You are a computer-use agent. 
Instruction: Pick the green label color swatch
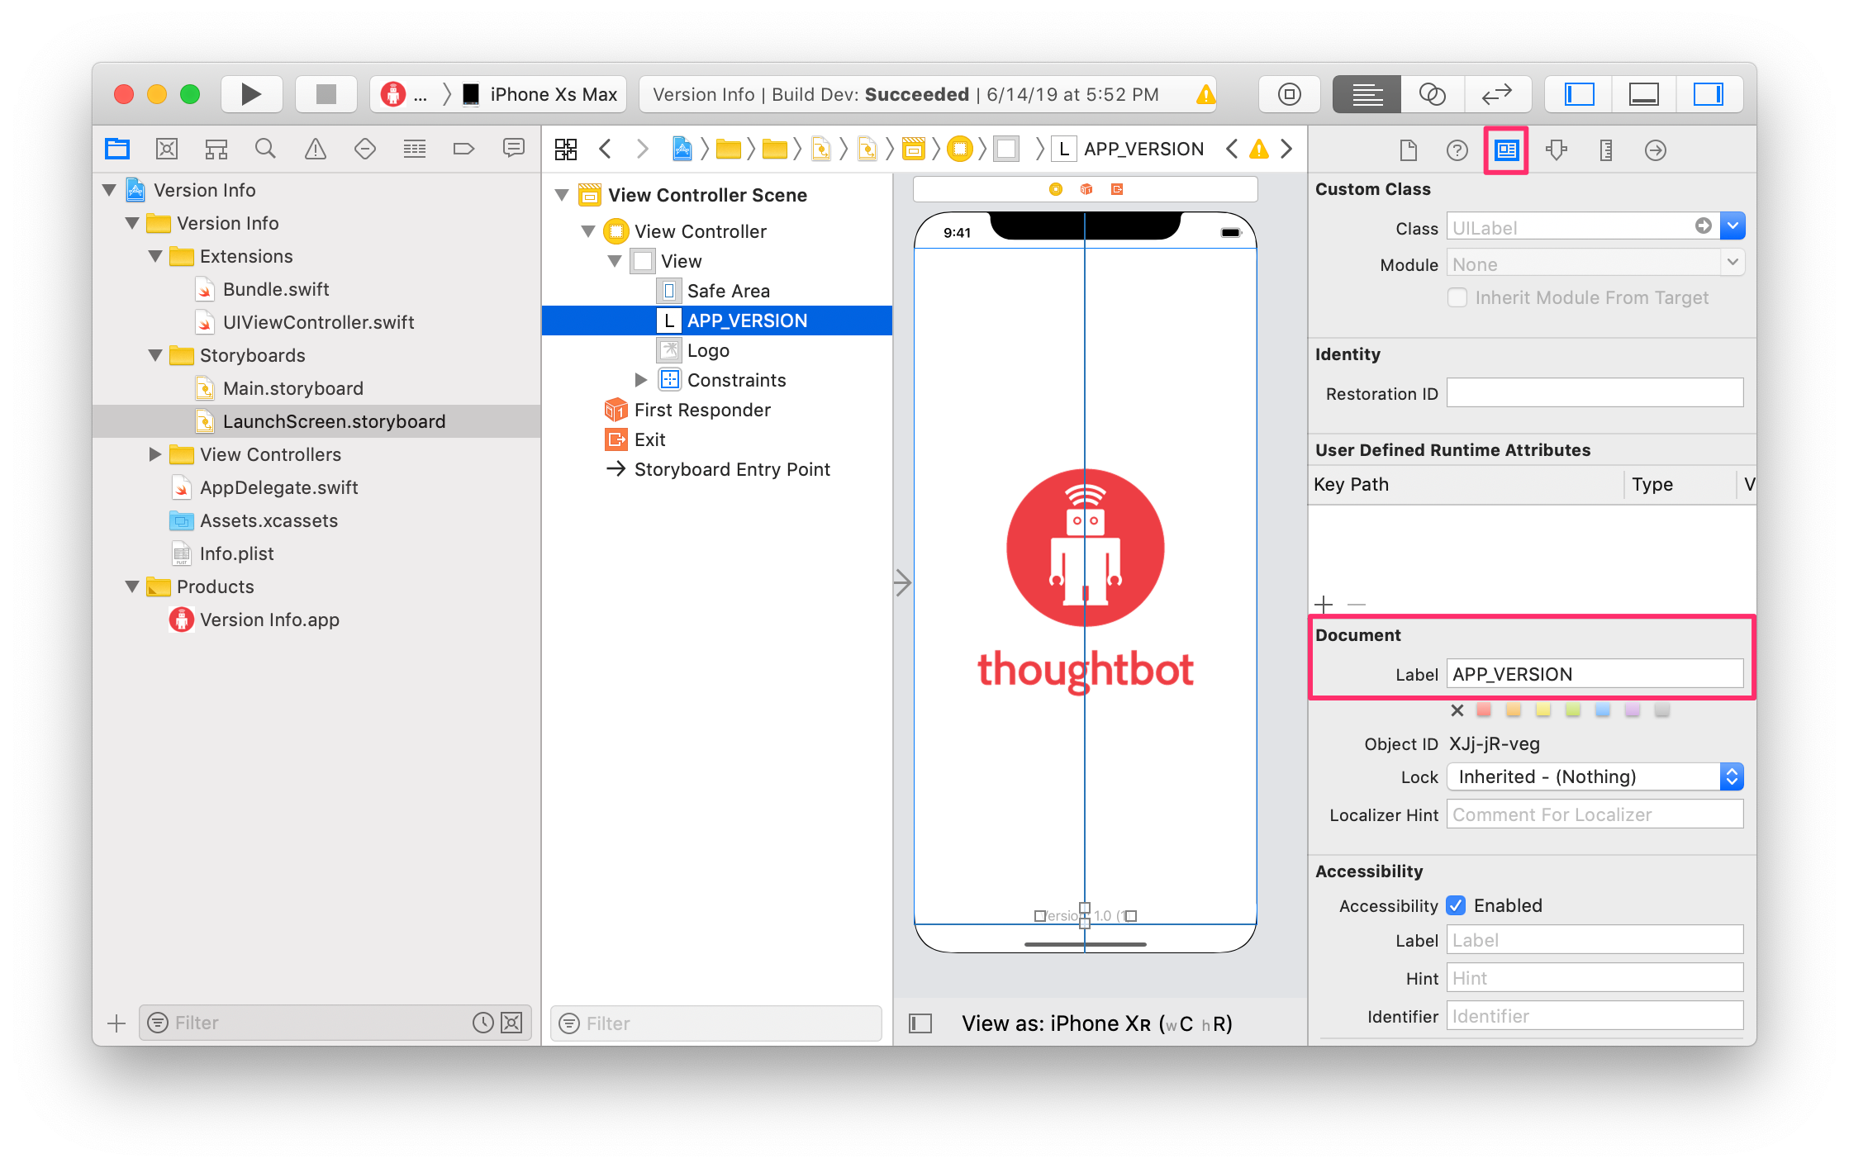[x=1573, y=710]
